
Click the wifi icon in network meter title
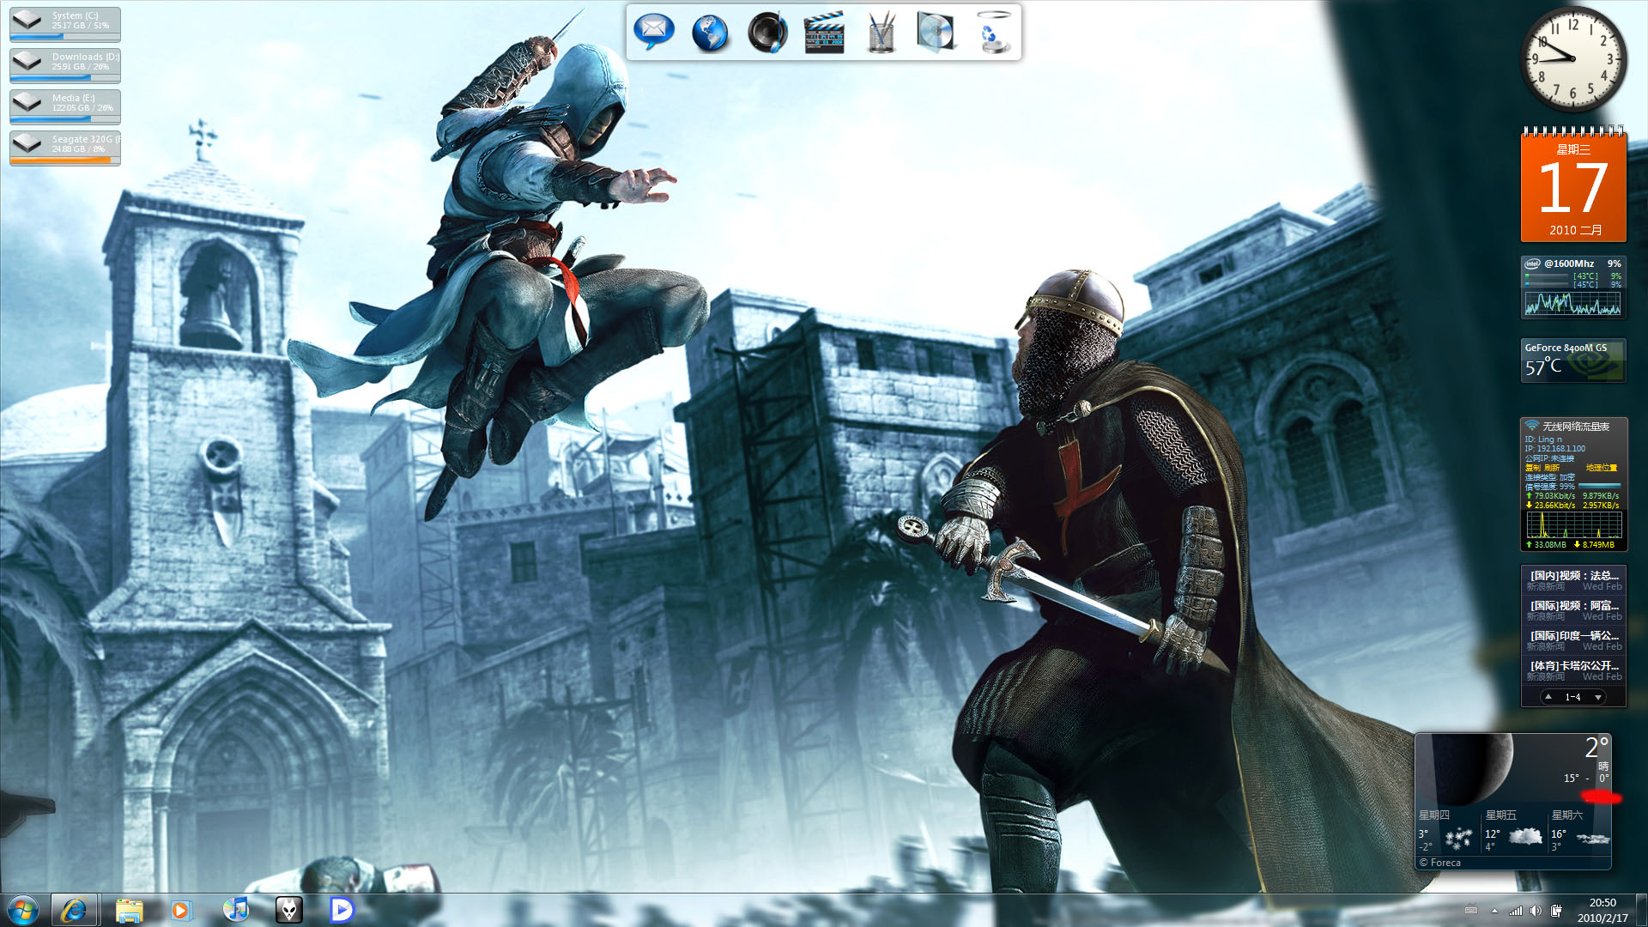tap(1532, 426)
